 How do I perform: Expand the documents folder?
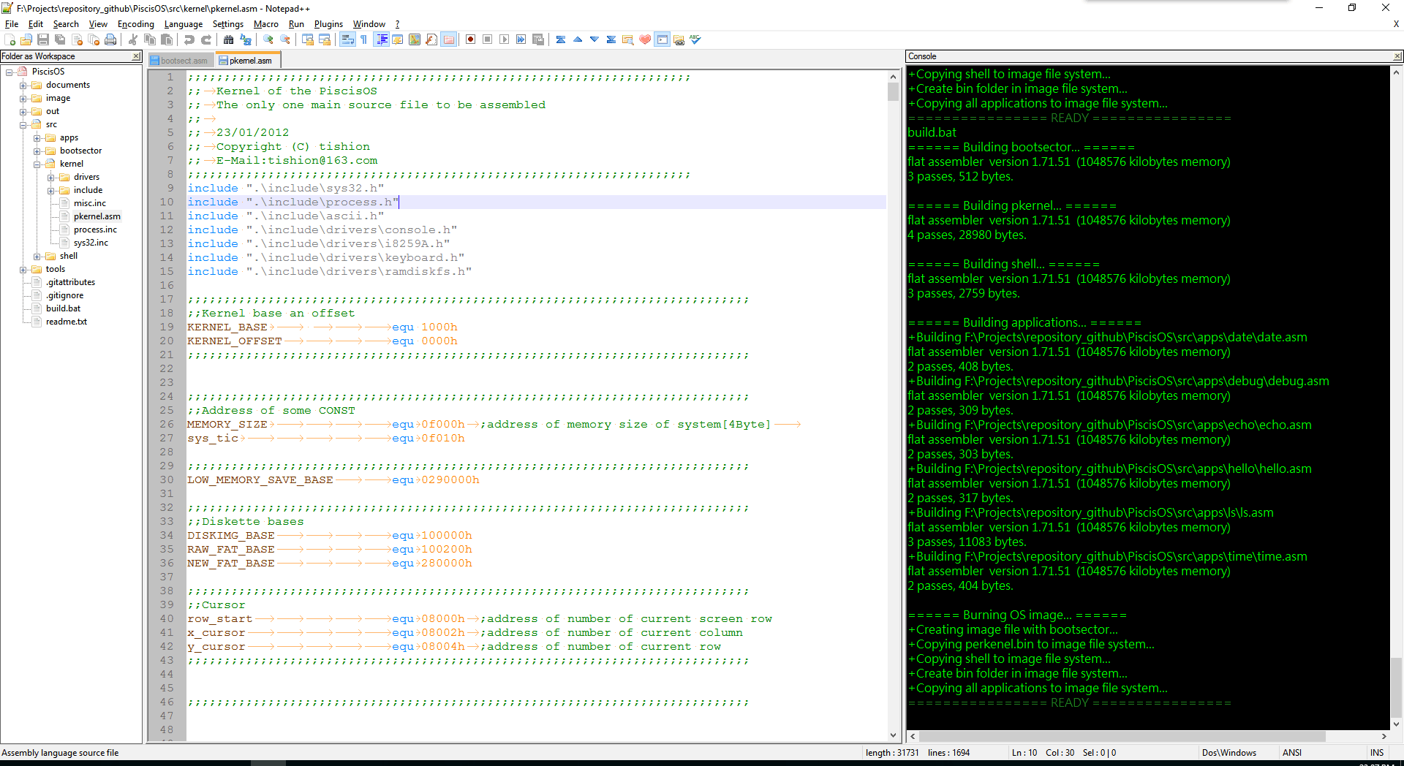tap(23, 85)
